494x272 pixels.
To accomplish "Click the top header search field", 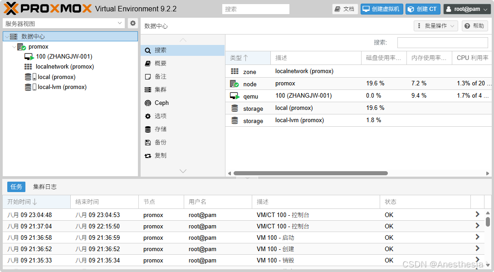I will (255, 9).
